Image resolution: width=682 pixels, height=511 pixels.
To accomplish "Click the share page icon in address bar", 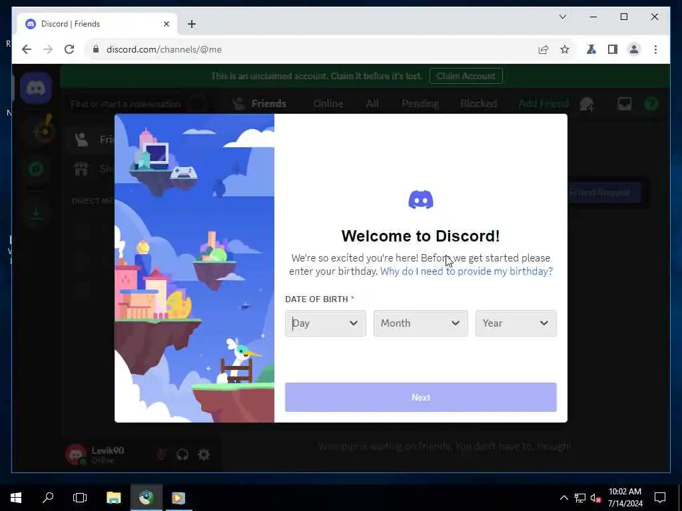I will [x=543, y=49].
